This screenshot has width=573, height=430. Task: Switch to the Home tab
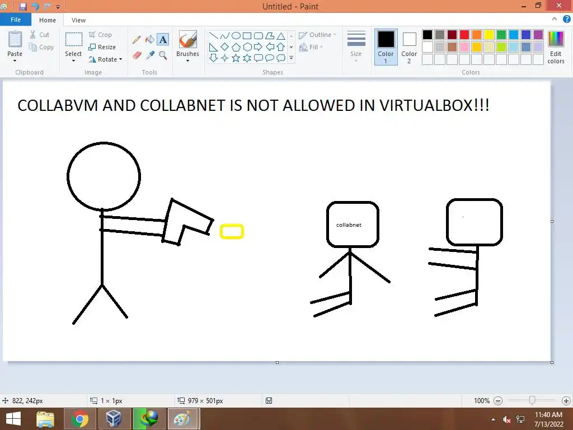coord(48,20)
